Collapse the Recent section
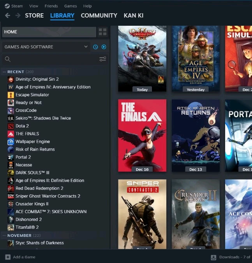252x263 pixels. point(4,72)
